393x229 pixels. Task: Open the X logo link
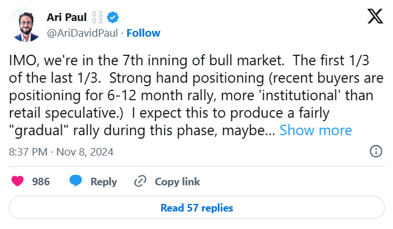coord(375,16)
